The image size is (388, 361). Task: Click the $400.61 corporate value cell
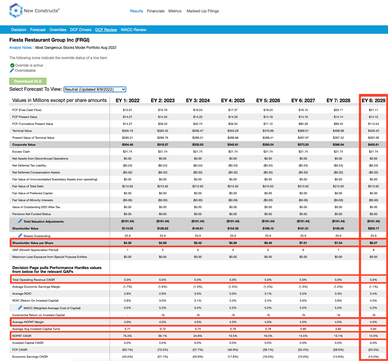tap(374, 144)
